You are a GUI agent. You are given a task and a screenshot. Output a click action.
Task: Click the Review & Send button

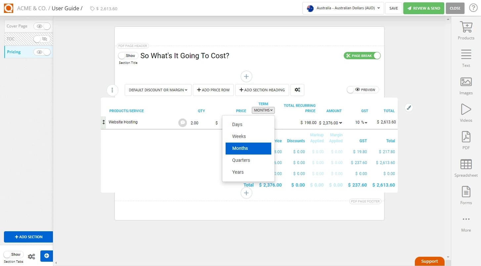[423, 8]
